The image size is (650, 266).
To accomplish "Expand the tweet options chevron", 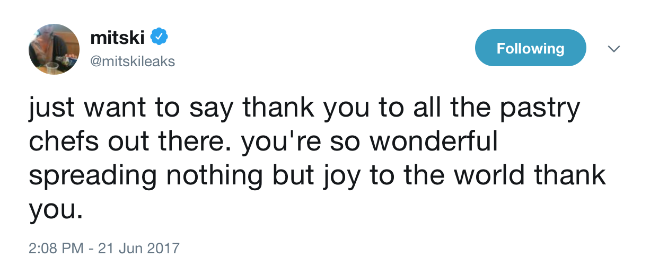I will coord(613,49).
